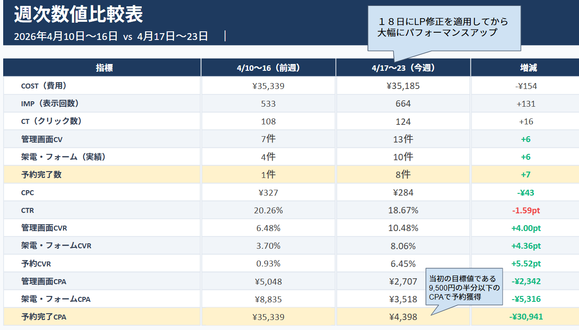Click the 7件 cell
Screen dimensions: 579x330
click(x=268, y=139)
